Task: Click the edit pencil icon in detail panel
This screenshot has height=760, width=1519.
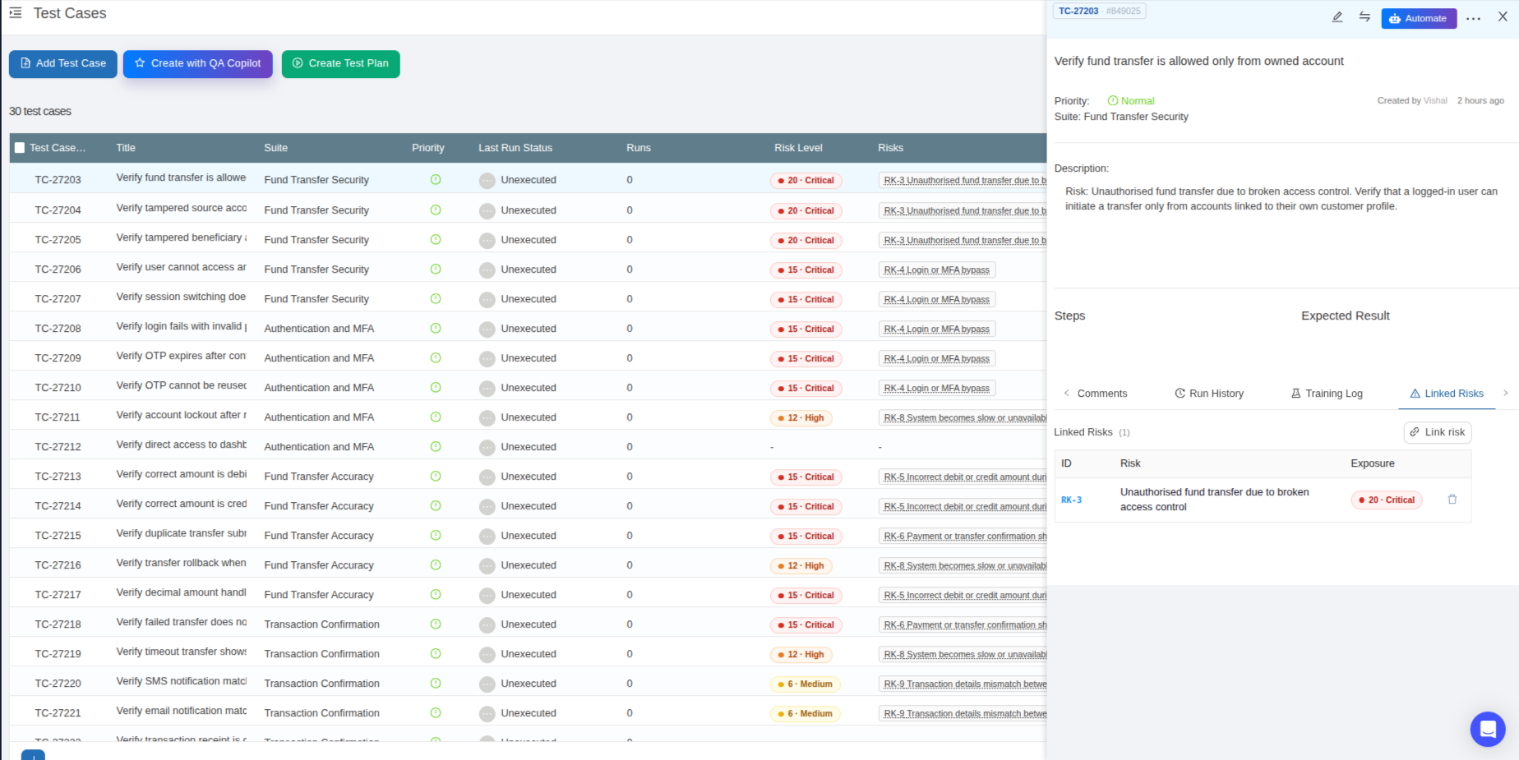Action: (x=1337, y=17)
